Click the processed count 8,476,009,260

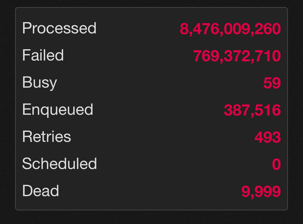tap(230, 29)
